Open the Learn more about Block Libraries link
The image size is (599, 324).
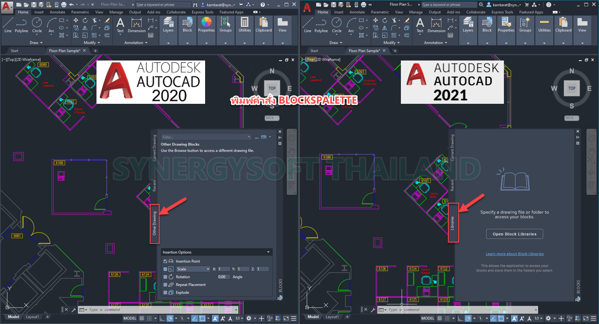pyautogui.click(x=515, y=254)
